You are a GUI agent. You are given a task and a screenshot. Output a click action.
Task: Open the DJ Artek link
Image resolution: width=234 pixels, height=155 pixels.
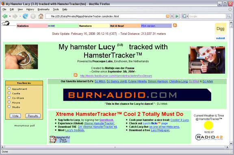pos(208,81)
